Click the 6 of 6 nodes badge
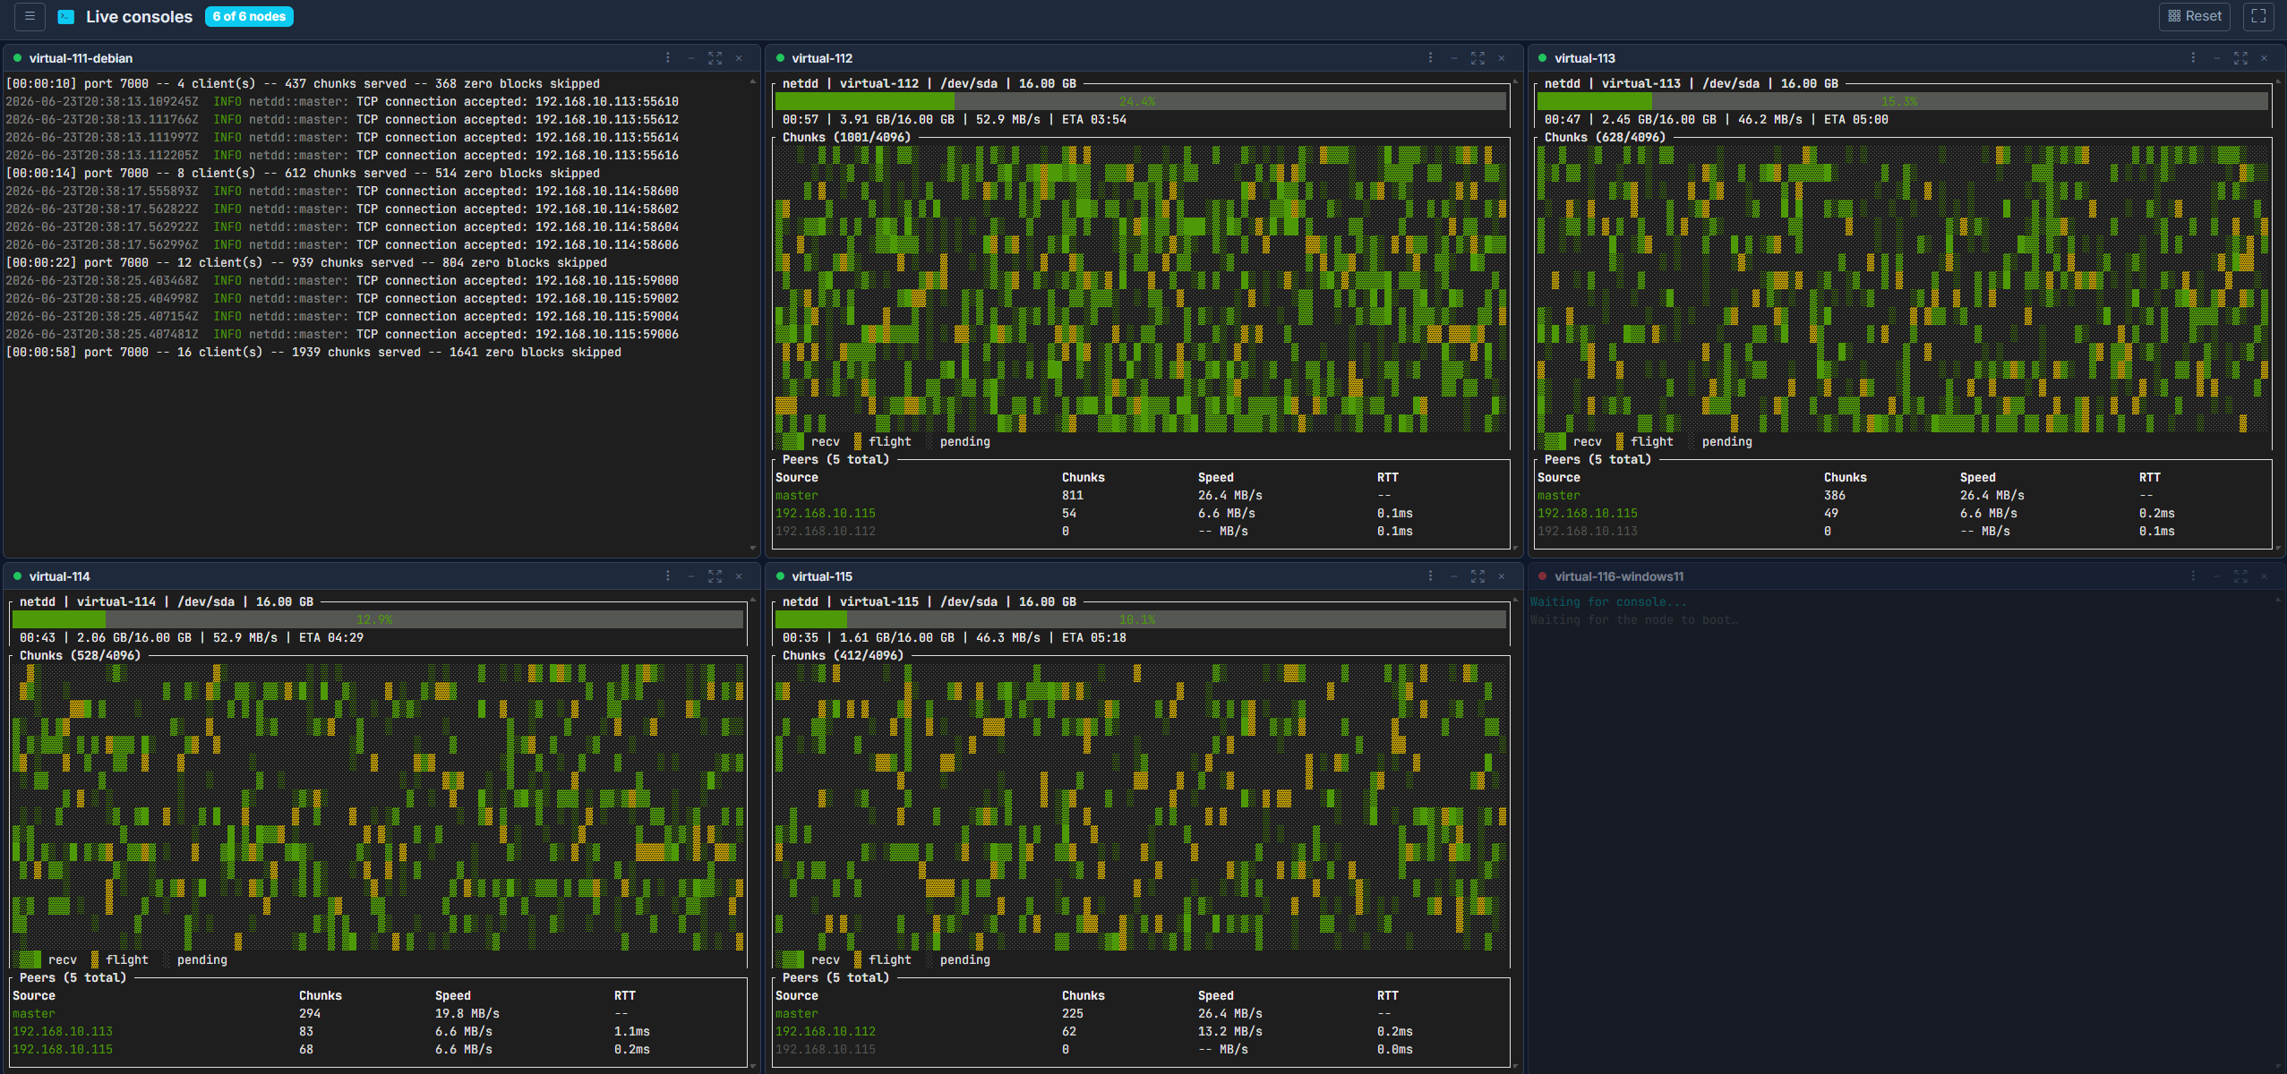Viewport: 2287px width, 1074px height. pyautogui.click(x=249, y=16)
